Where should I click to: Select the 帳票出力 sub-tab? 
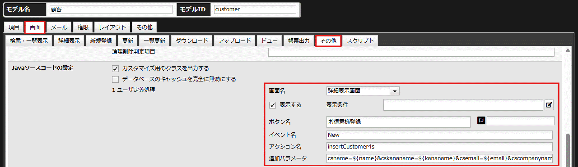click(299, 41)
